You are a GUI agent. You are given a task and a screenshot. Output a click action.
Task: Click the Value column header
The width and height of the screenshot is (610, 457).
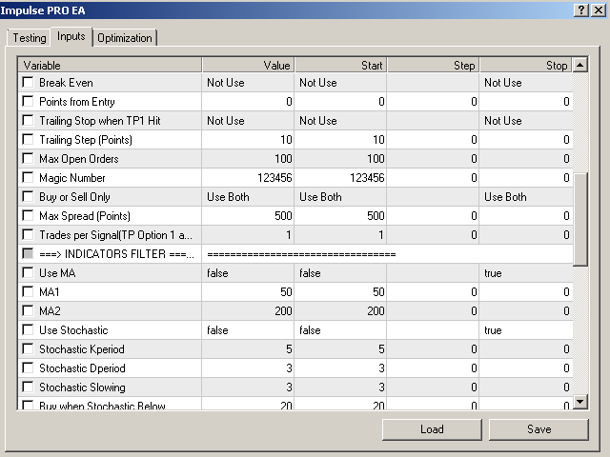(248, 66)
